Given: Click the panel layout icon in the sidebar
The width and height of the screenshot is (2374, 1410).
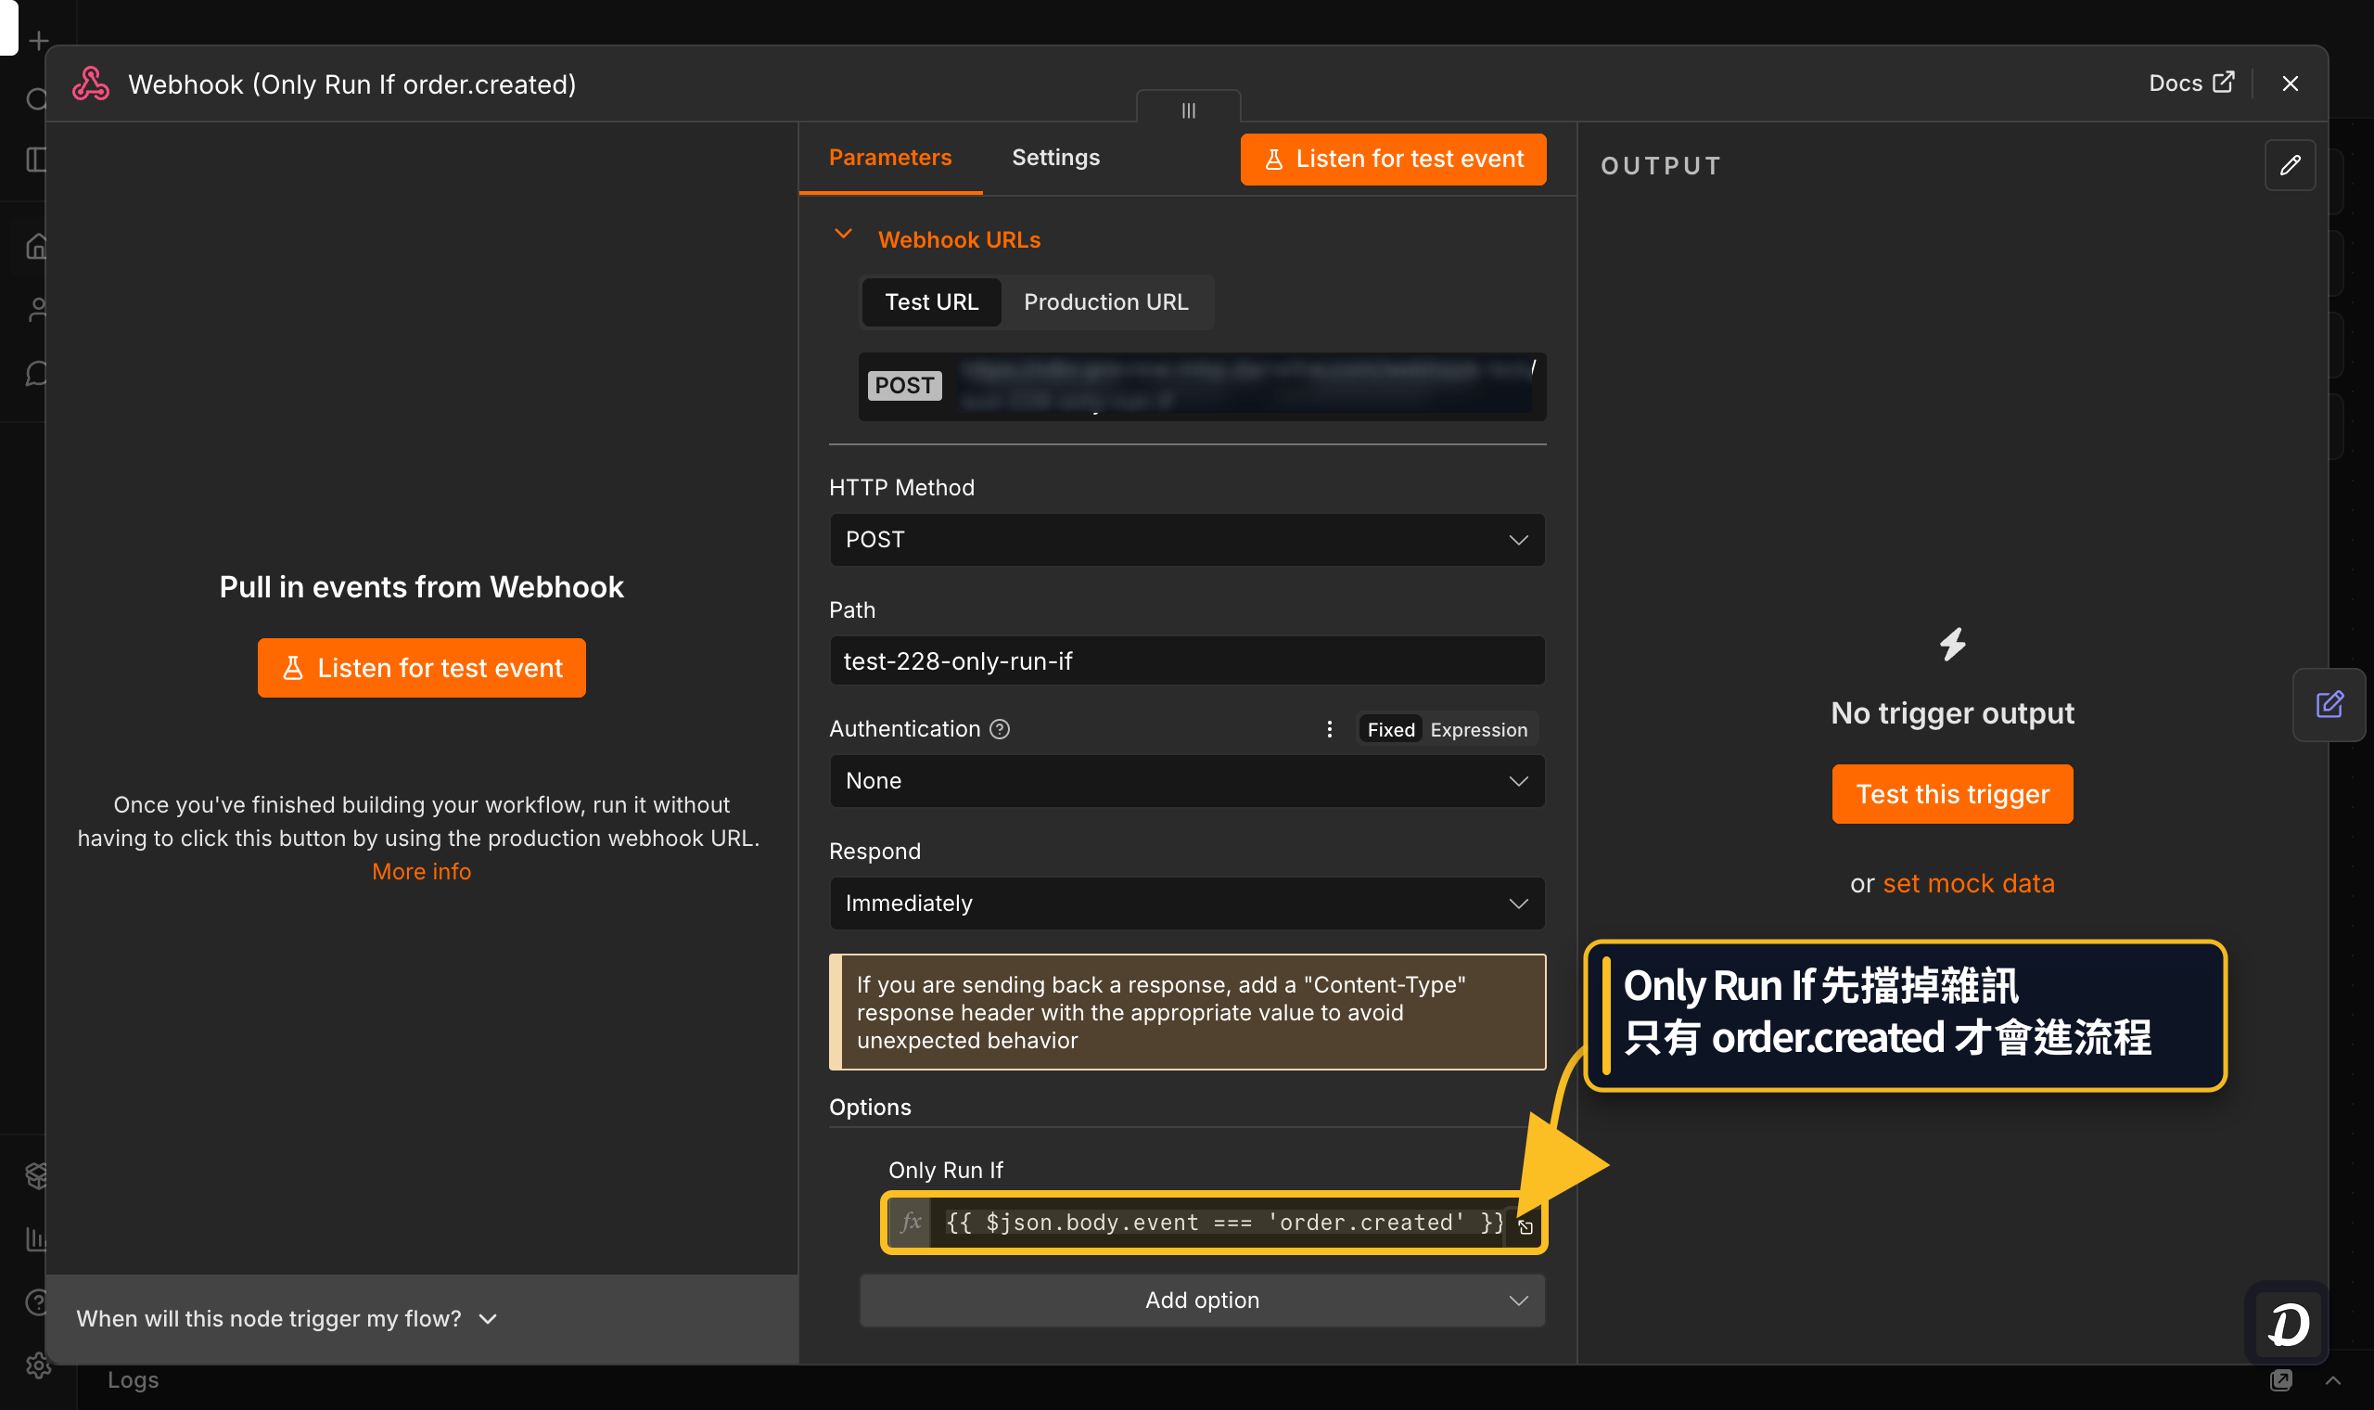Looking at the screenshot, I should click(x=37, y=159).
